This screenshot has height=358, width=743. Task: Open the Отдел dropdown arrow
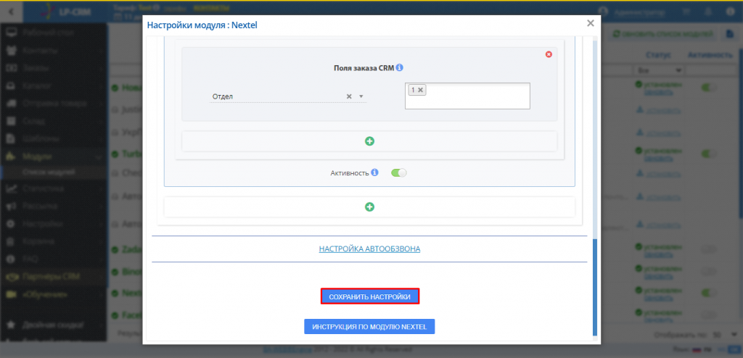361,96
